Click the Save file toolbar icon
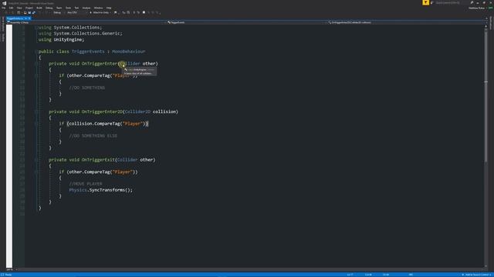The height and width of the screenshot is (277, 494). point(29,12)
